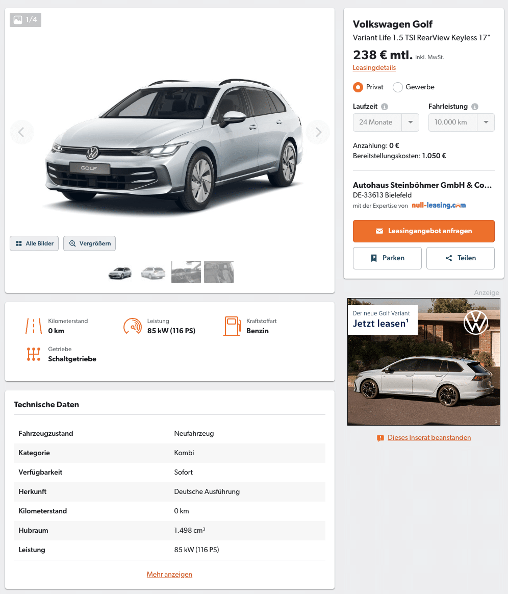Click the image counter 1/4 badge
Screen dimensions: 508x594
coord(26,20)
